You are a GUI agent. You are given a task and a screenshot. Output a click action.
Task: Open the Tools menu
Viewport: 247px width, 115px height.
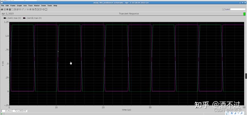pos(50,5)
